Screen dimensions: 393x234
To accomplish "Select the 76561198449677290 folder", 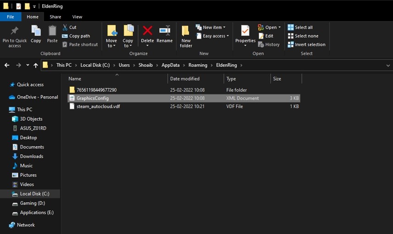I will click(184, 90).
